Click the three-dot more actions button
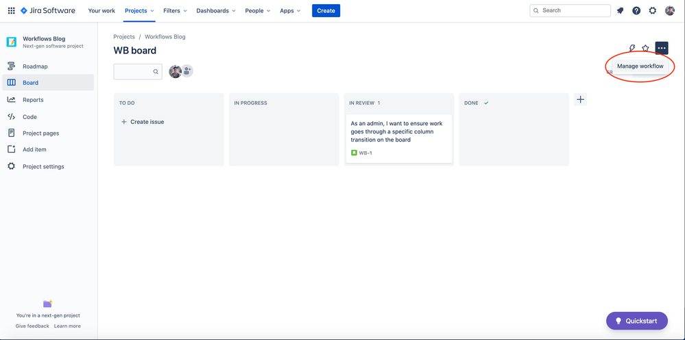This screenshot has width=685, height=340. (662, 48)
